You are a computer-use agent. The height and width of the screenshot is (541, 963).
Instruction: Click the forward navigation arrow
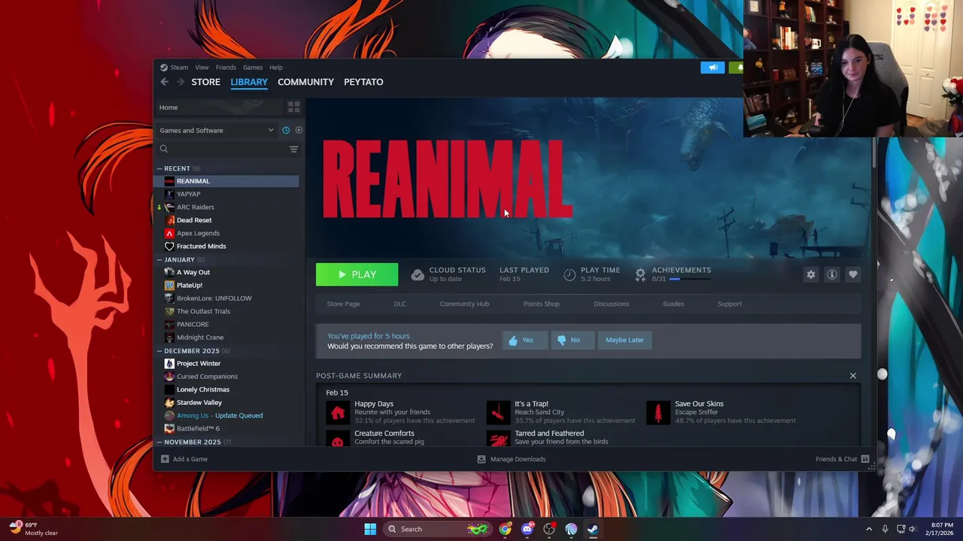click(x=180, y=82)
